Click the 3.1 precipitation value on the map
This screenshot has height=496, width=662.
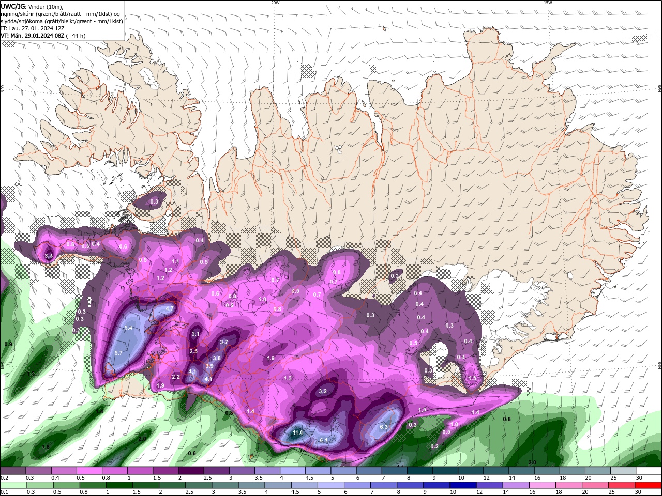195,334
